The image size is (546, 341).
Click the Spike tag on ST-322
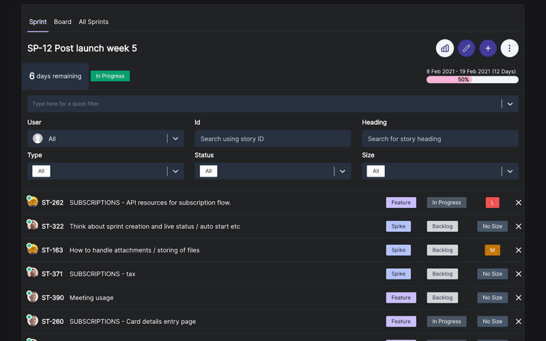pos(399,226)
